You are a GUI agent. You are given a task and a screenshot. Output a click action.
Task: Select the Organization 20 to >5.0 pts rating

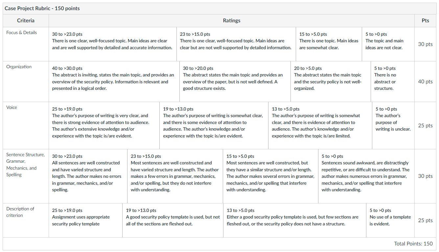pyautogui.click(x=331, y=82)
